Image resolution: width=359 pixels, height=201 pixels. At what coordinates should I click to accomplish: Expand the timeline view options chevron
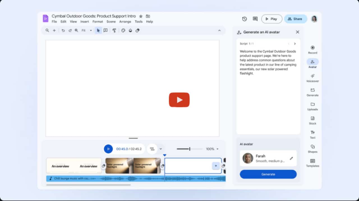coord(161,149)
